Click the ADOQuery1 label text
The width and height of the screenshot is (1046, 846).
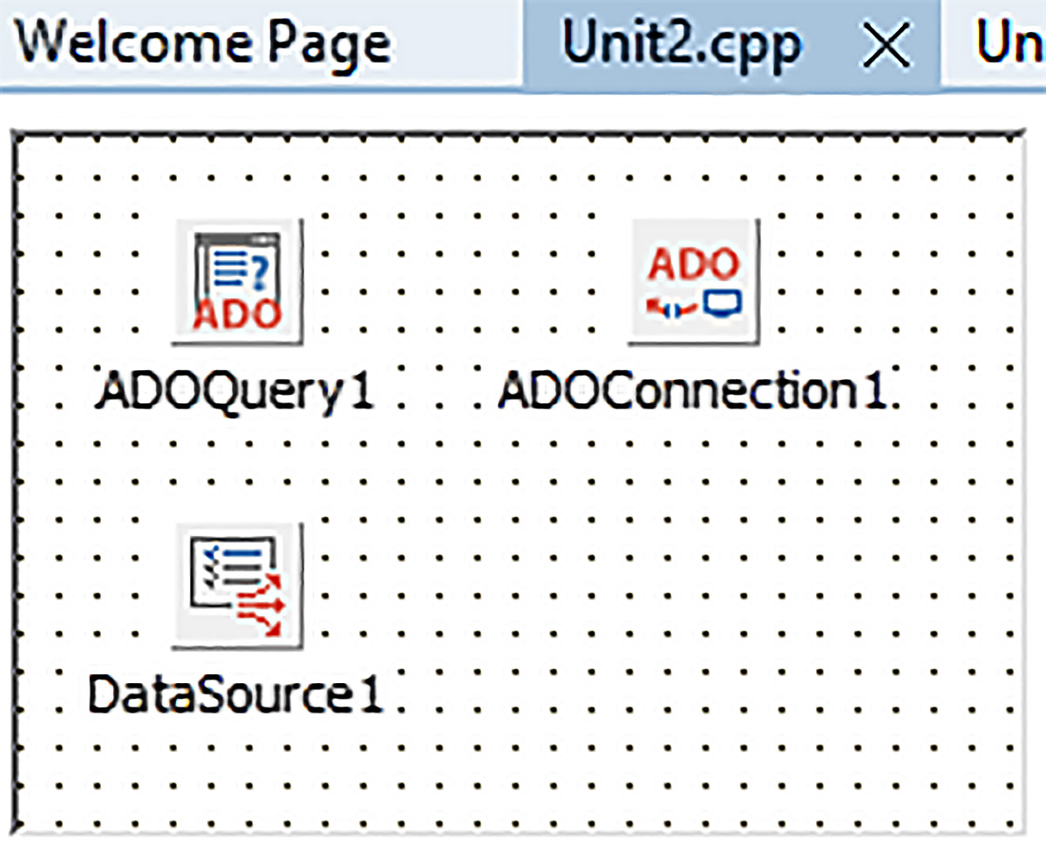tap(235, 391)
